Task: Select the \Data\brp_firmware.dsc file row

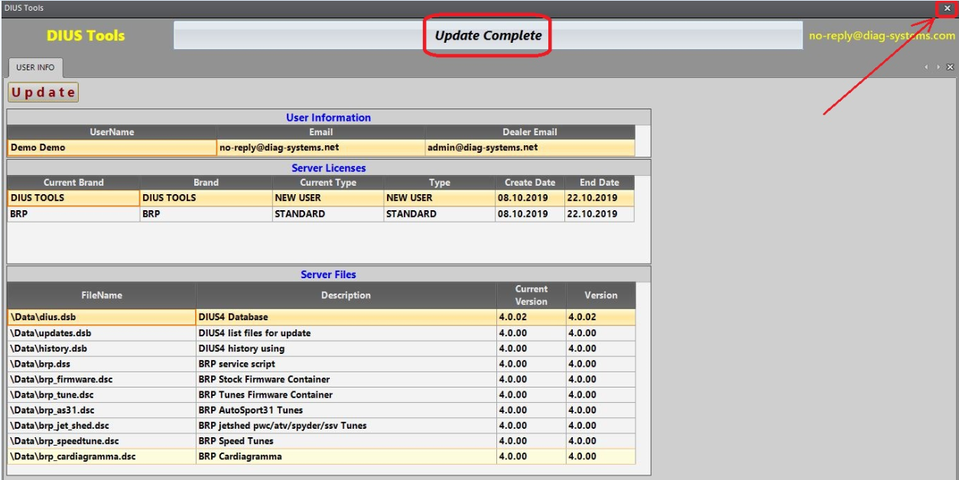Action: (102, 379)
